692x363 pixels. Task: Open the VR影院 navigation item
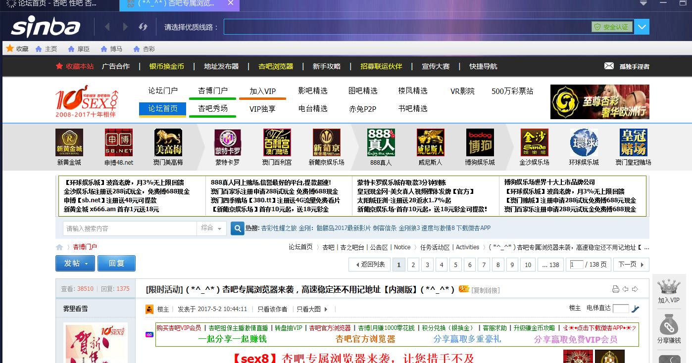point(462,91)
